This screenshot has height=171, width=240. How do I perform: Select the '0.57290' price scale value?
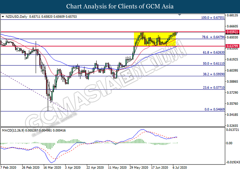[232, 93]
